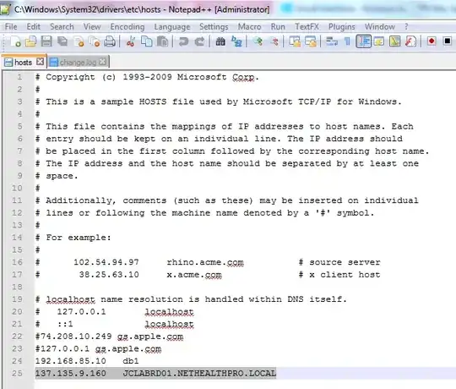456x389 pixels.
Task: Open the Replace toolbar icon
Action: click(236, 41)
